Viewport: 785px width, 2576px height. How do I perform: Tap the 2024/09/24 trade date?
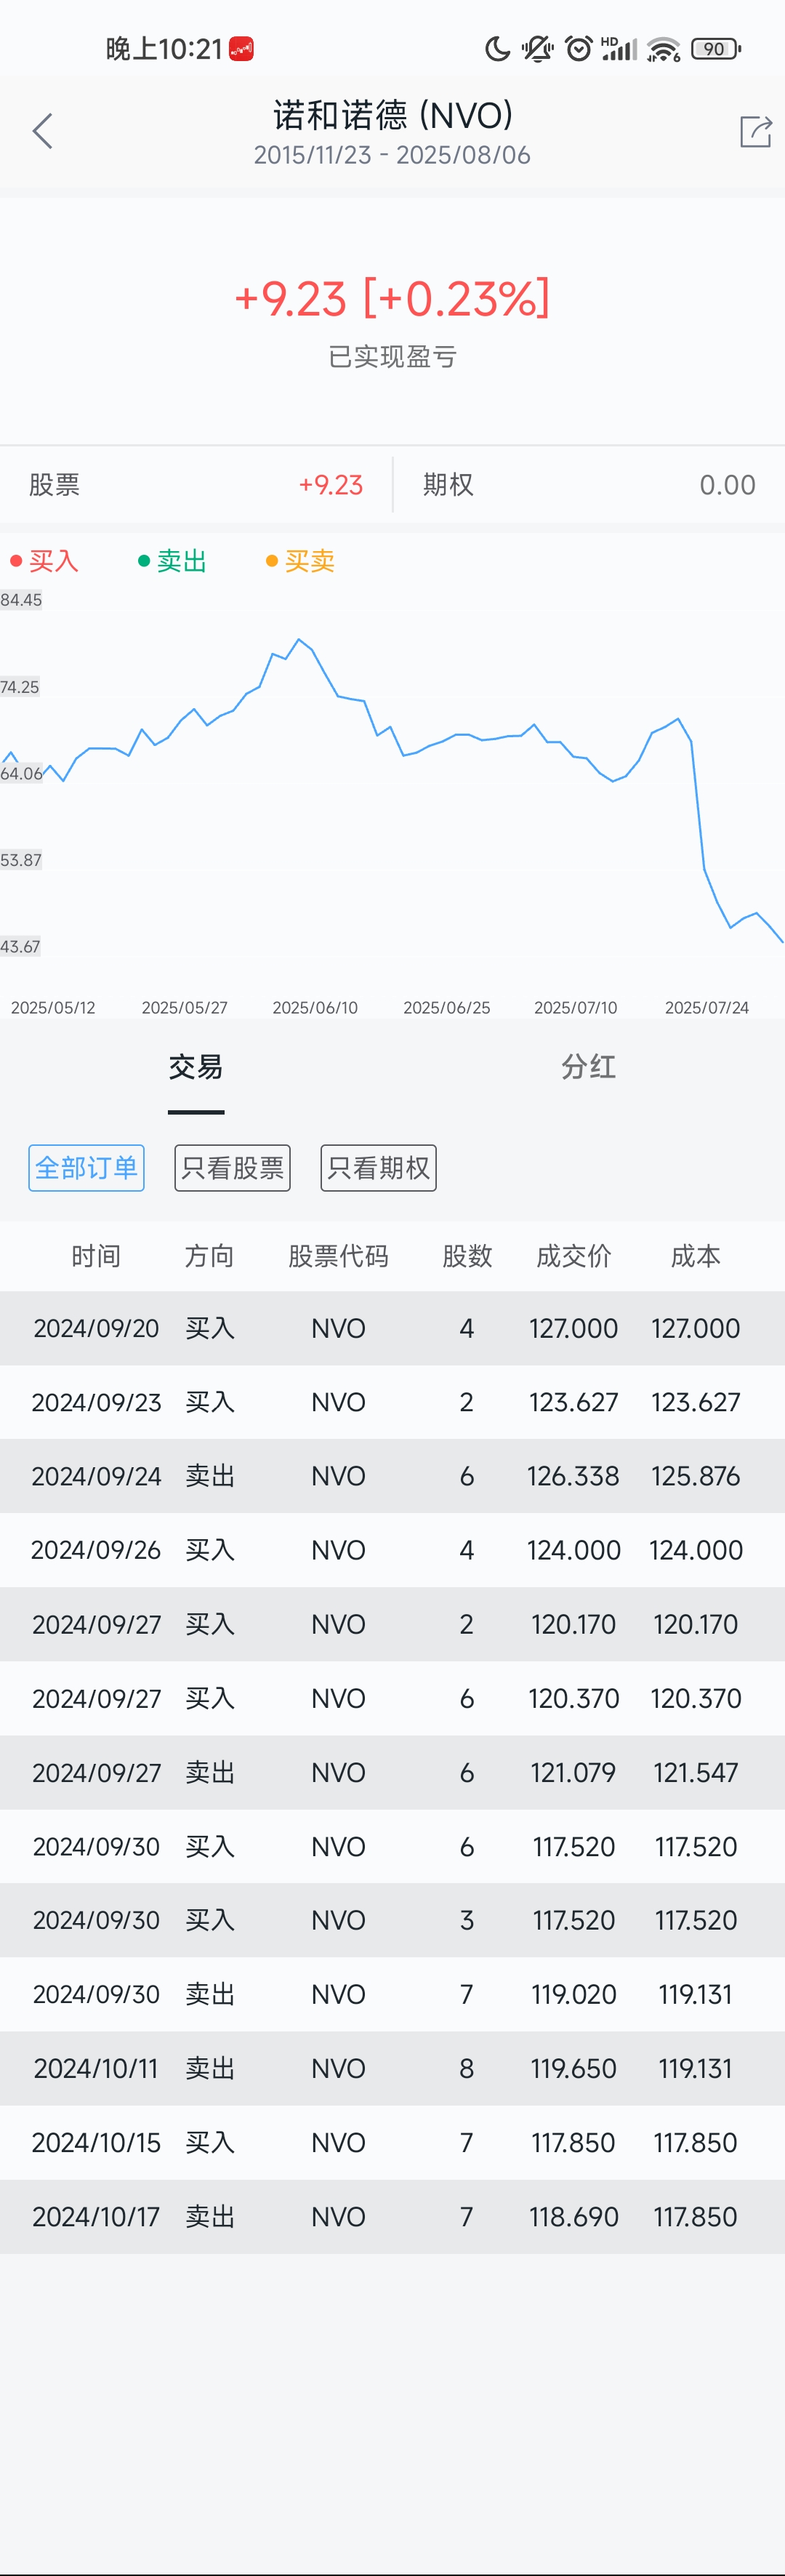(96, 1476)
